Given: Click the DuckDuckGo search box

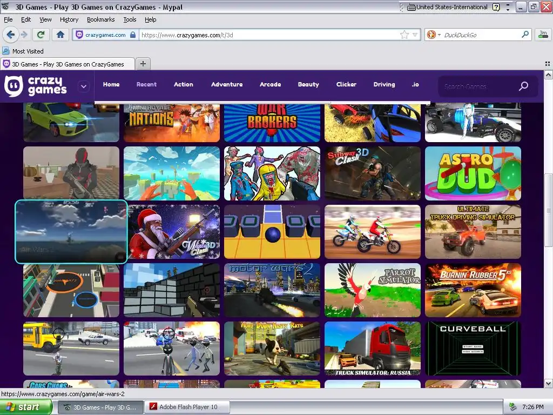Looking at the screenshot, I should [x=481, y=35].
